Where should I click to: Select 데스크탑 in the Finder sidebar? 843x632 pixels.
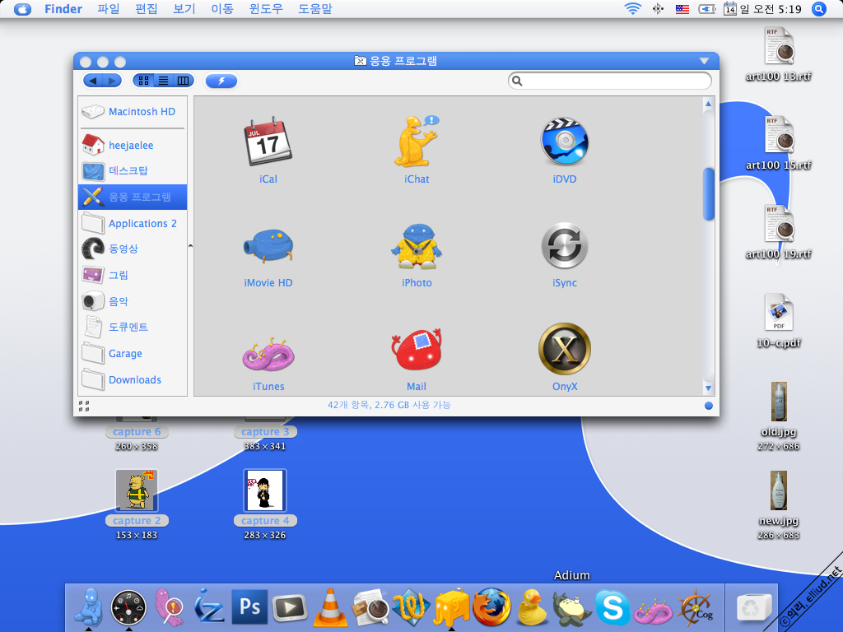(133, 171)
